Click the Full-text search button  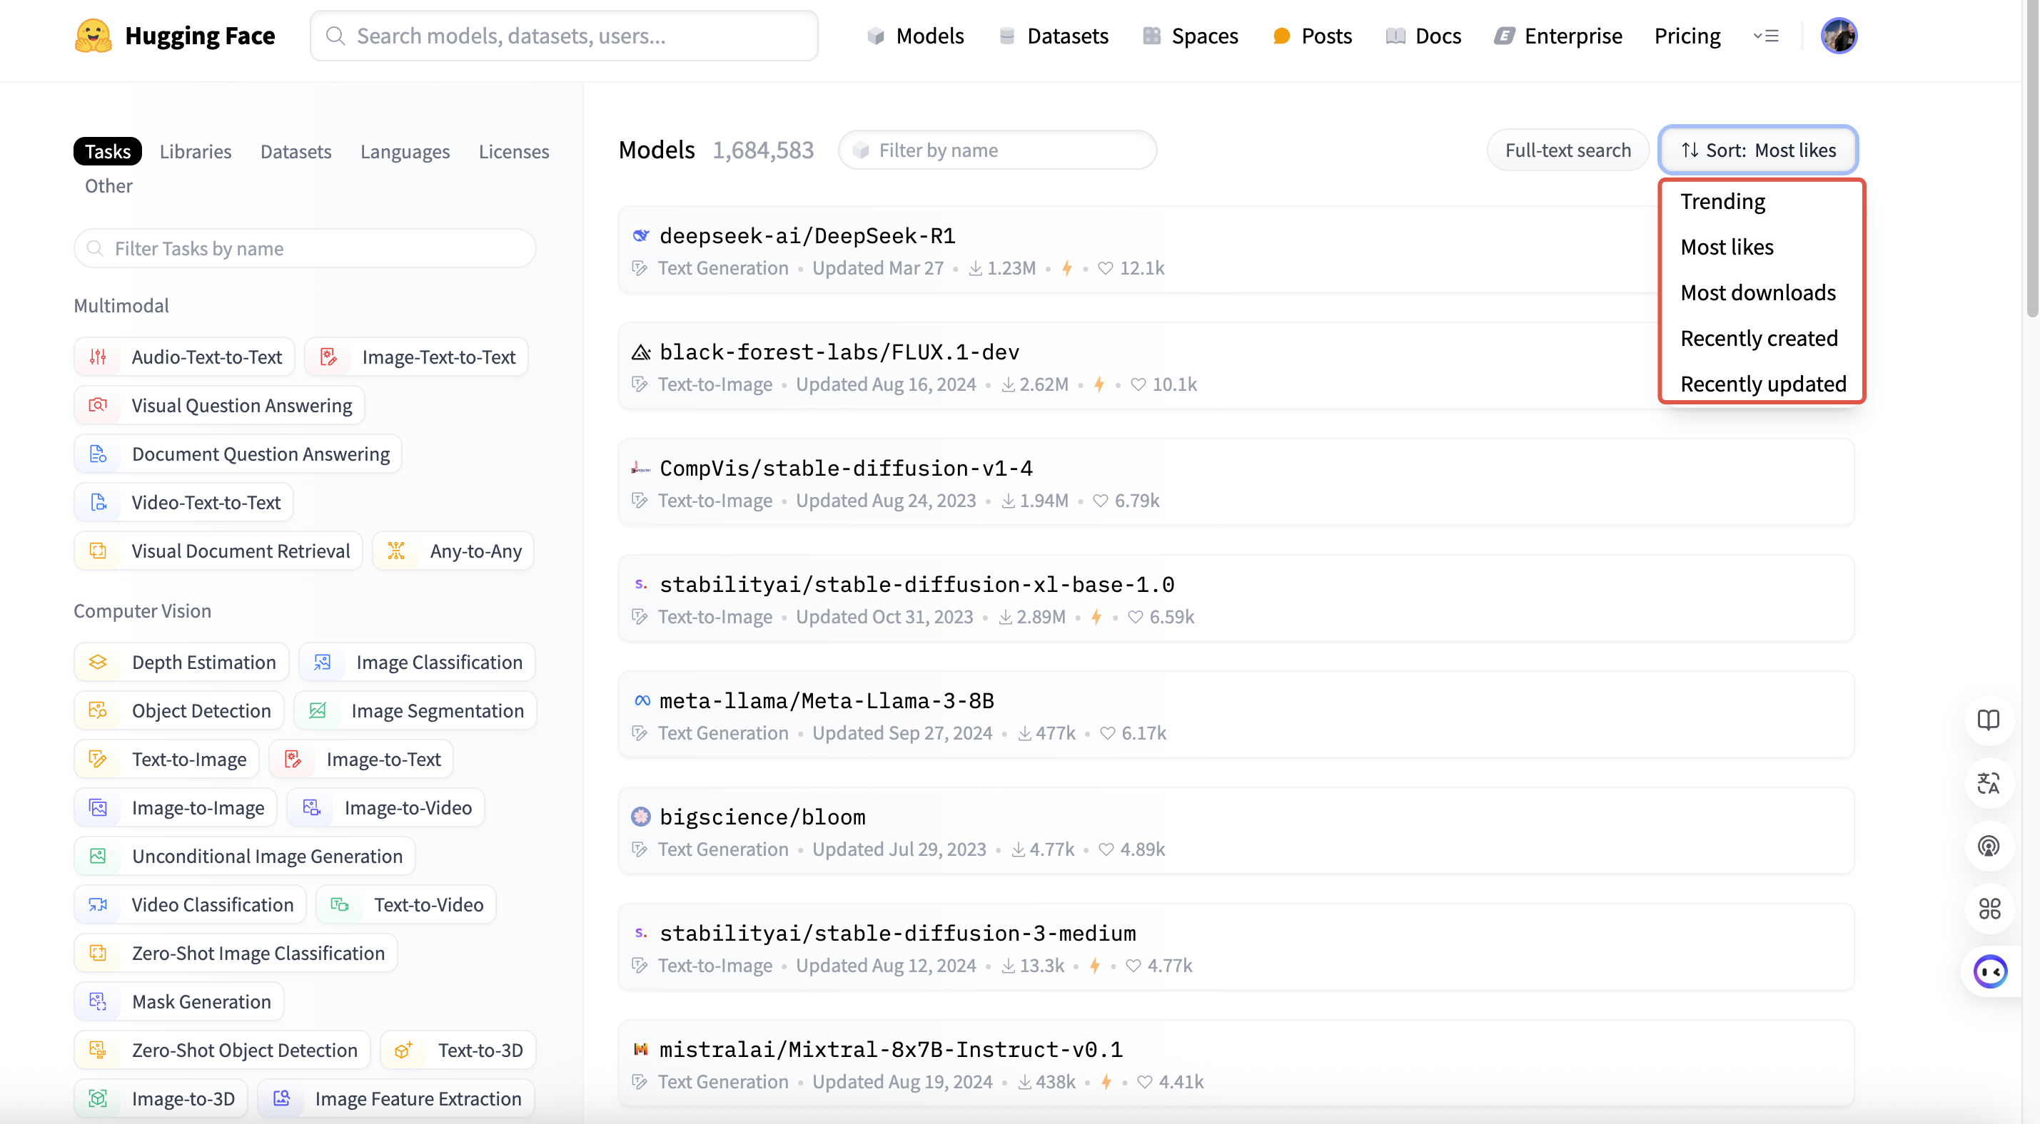pos(1568,150)
